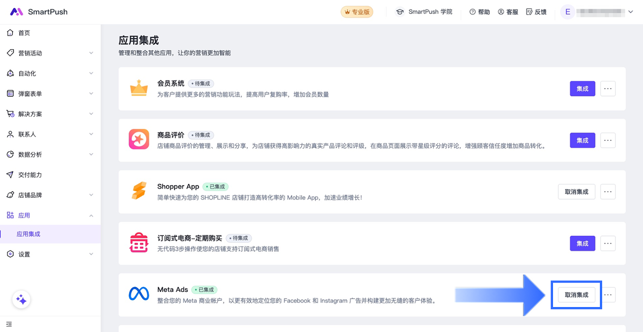Click the Shopper App logo icon
The image size is (643, 332).
pos(139,191)
